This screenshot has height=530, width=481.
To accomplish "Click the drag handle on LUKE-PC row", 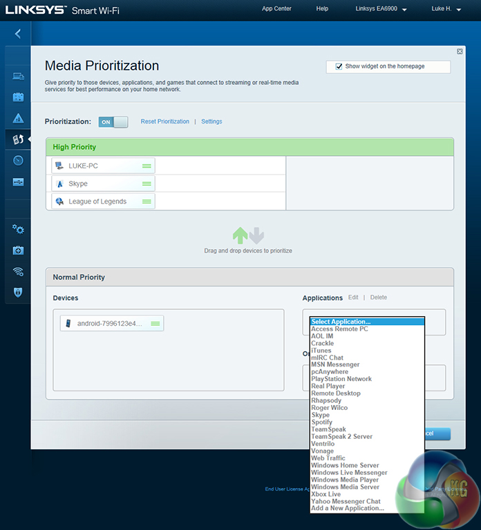I will [x=147, y=166].
